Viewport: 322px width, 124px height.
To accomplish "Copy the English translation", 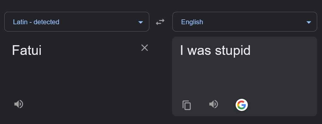I will 186,105.
